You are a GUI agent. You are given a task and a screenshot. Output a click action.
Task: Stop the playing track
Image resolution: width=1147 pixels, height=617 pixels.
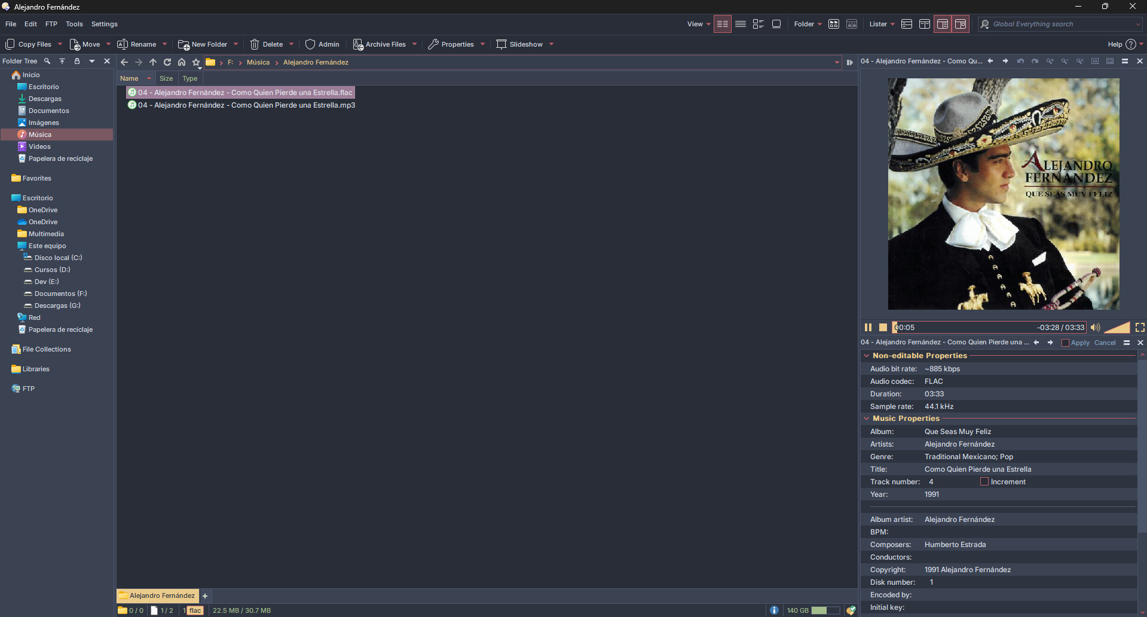[x=883, y=327]
